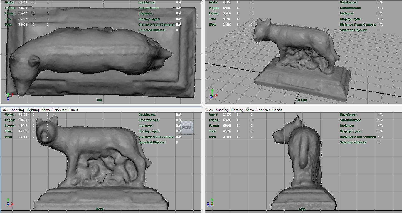Viewport: 402px width, 213px height.
Task: Click the axis gizmo in the side viewport
Action: [x=211, y=202]
